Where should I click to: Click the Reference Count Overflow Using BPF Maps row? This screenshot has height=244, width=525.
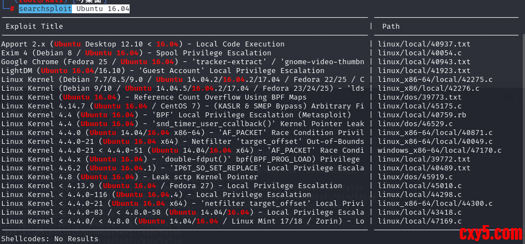click(153, 97)
